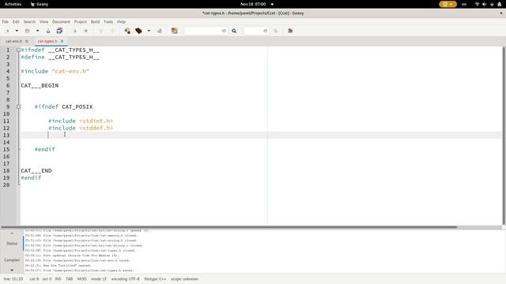Click 'scope: unknown' status entry
The height and width of the screenshot is (284, 506).
184,278
